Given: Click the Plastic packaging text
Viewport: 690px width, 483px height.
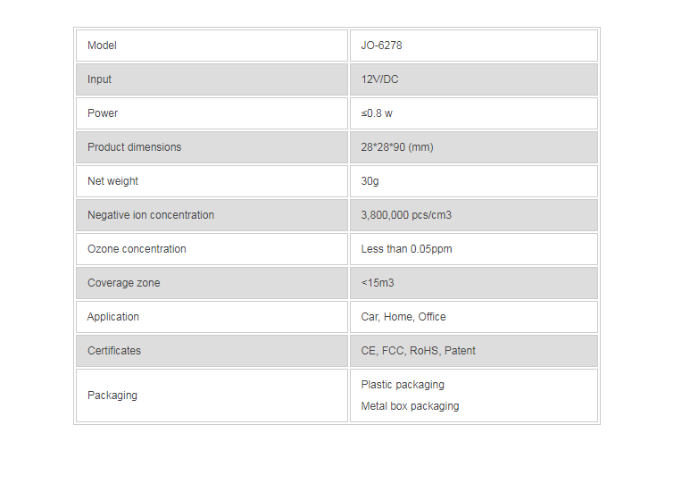Looking at the screenshot, I should (x=403, y=385).
